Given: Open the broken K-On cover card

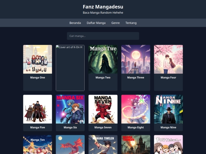Looking at the screenshot, I should click(x=70, y=68).
